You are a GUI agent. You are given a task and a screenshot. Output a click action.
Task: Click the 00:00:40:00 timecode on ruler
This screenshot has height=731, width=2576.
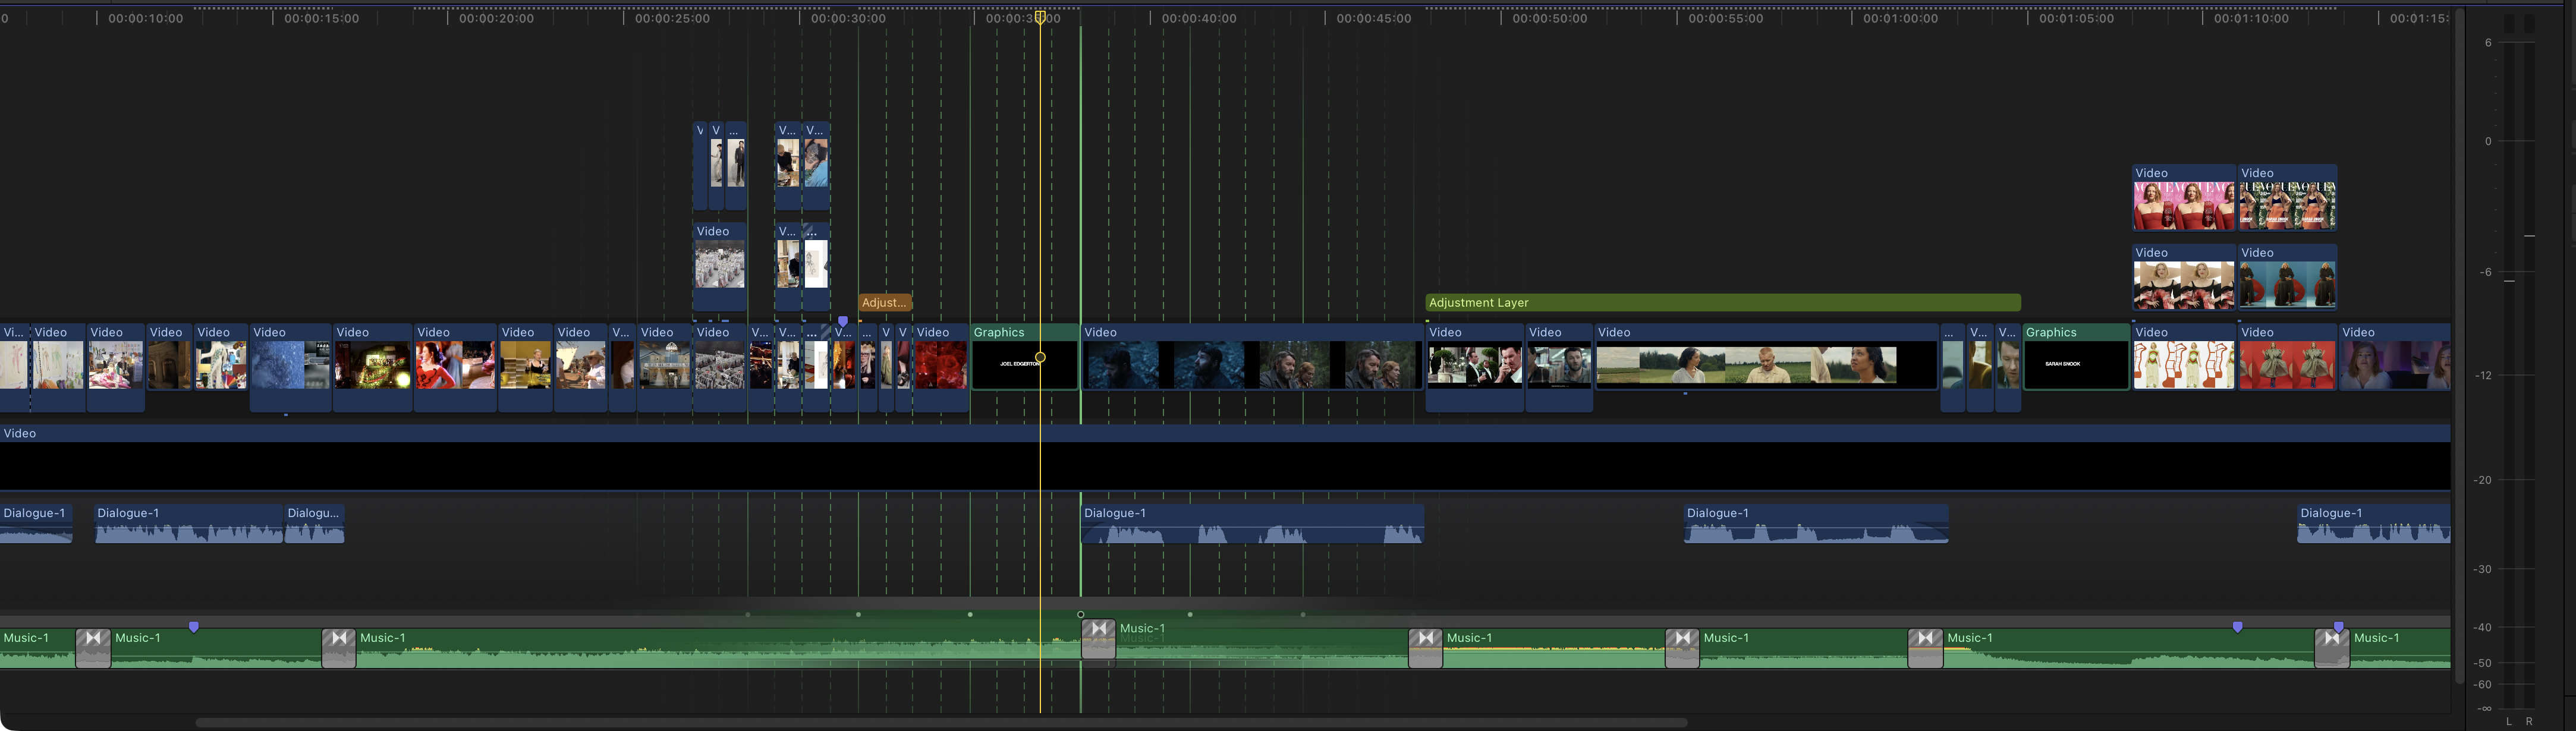click(x=1198, y=18)
